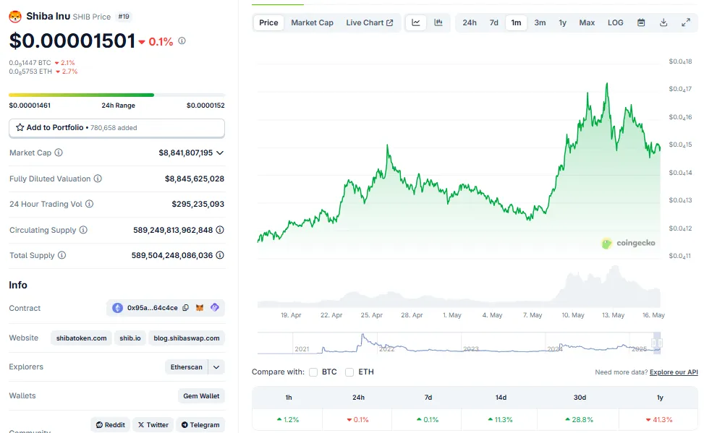This screenshot has width=704, height=433.
Task: Download chart data
Action: [663, 22]
